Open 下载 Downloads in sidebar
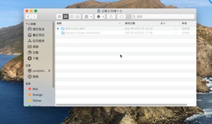The height and width of the screenshot is (124, 212). (x=33, y=58)
